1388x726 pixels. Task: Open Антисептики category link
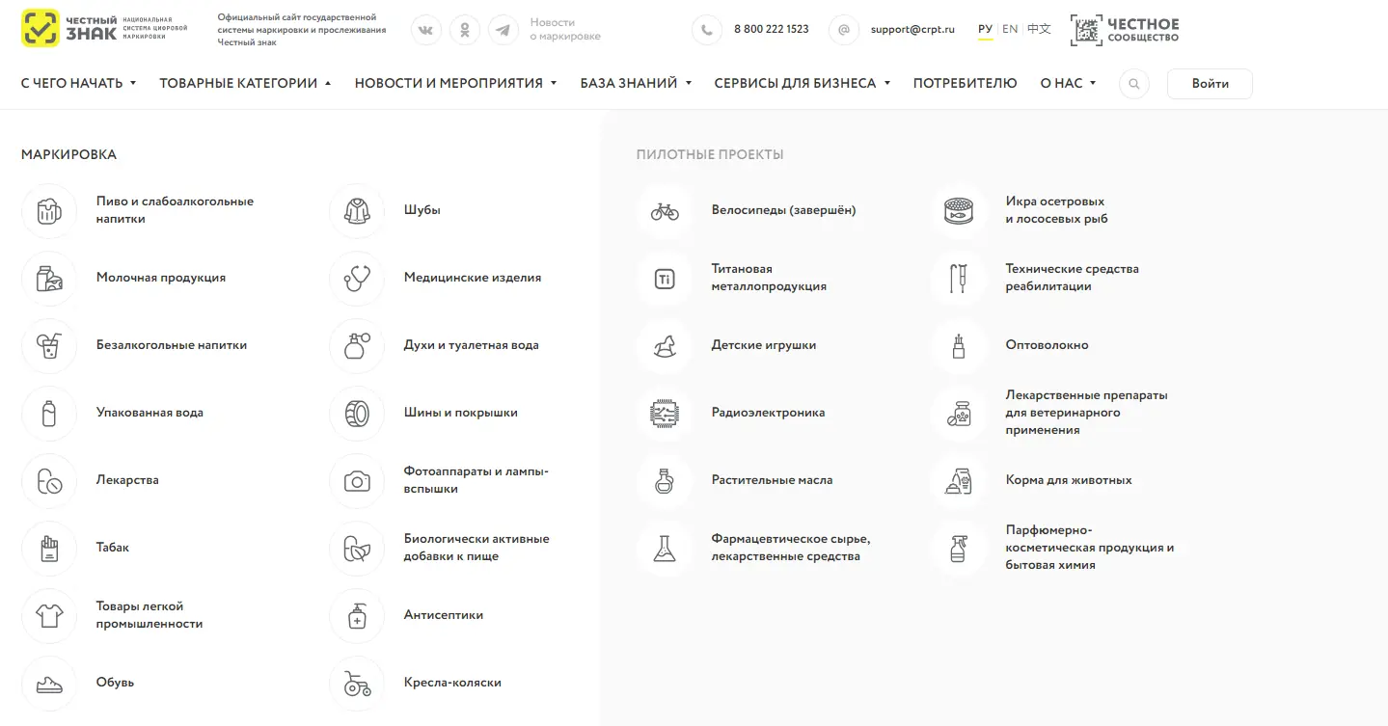click(x=444, y=615)
